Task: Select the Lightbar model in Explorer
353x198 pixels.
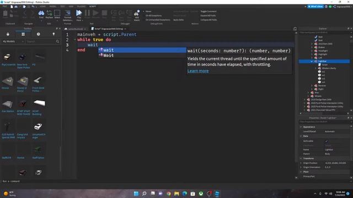Action: pos(324,61)
